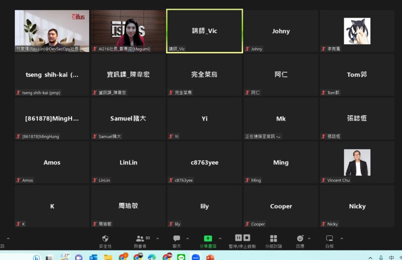Expand the arrow beside 白板
This screenshot has height=260, width=402.
pos(342,238)
